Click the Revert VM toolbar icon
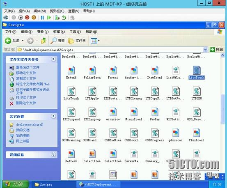 64,18
